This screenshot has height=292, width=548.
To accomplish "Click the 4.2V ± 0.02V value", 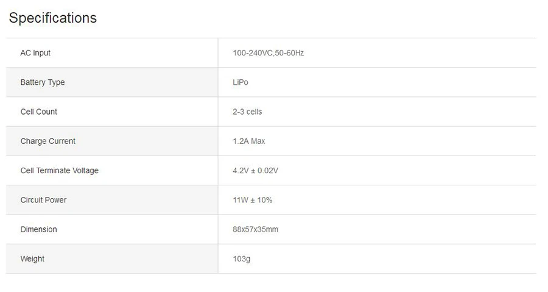I will (x=256, y=170).
